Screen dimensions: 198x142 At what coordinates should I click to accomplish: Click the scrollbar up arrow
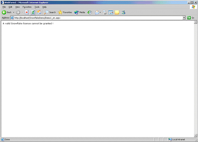[x=196, y=22]
